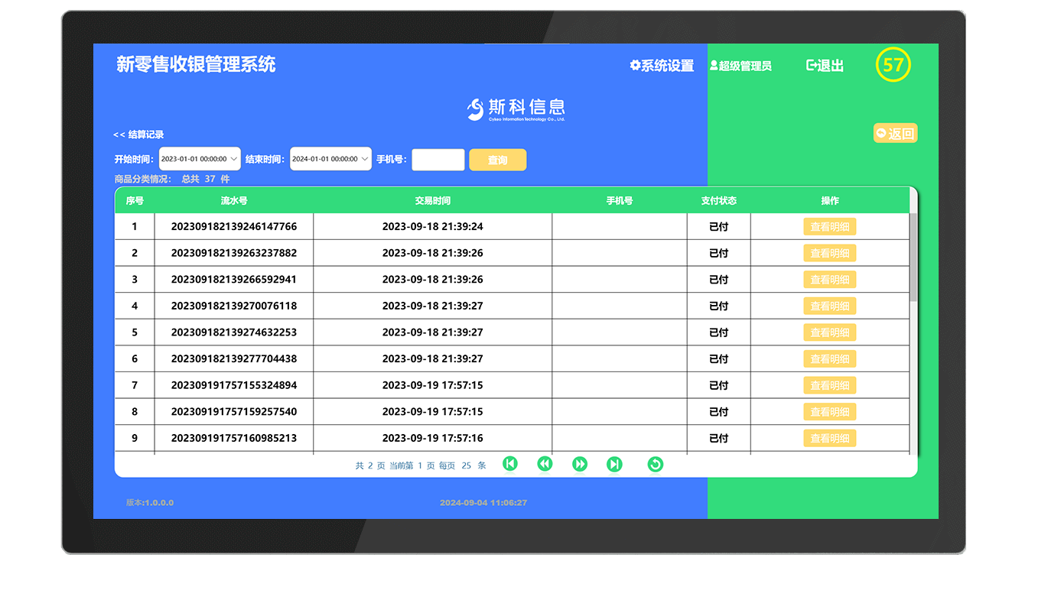Click the next page double-arrow icon
1048x603 pixels.
(x=580, y=464)
